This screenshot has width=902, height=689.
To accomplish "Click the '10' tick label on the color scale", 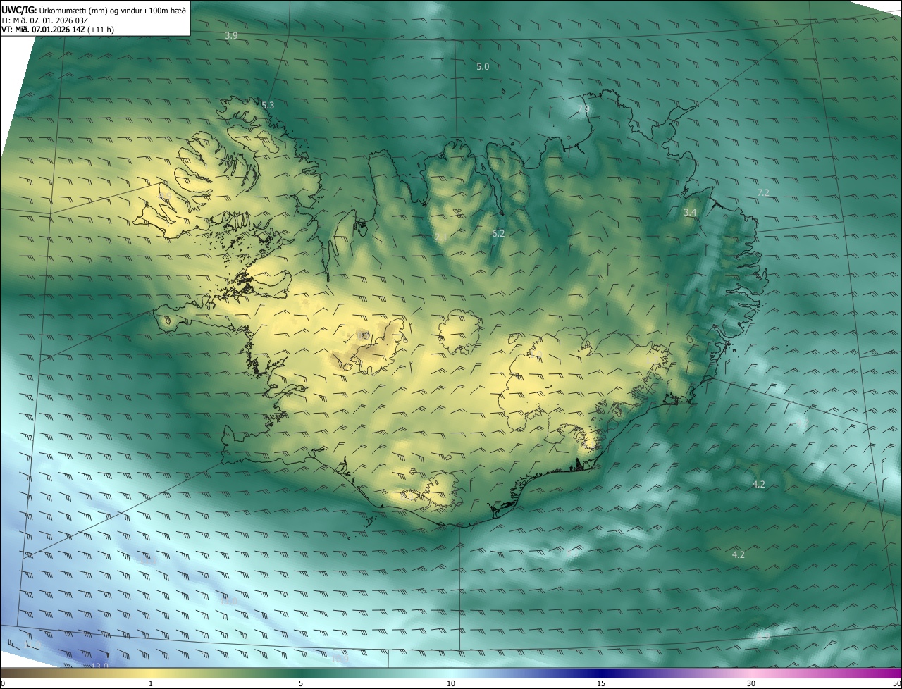I will point(451,684).
